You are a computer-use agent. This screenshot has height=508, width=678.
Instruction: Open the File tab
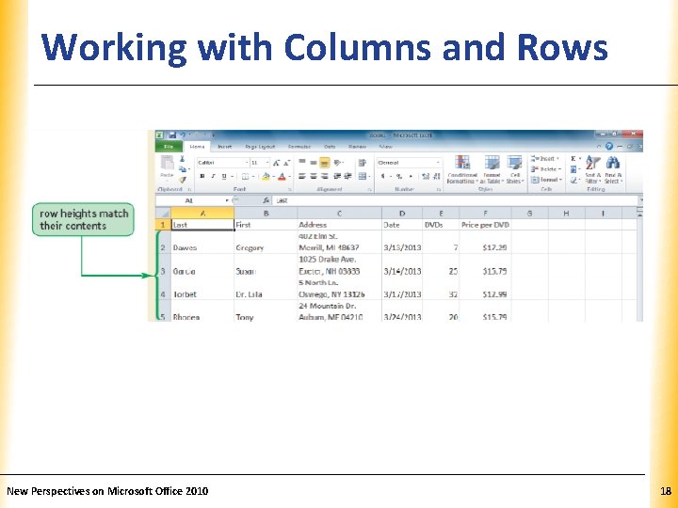pos(169,147)
